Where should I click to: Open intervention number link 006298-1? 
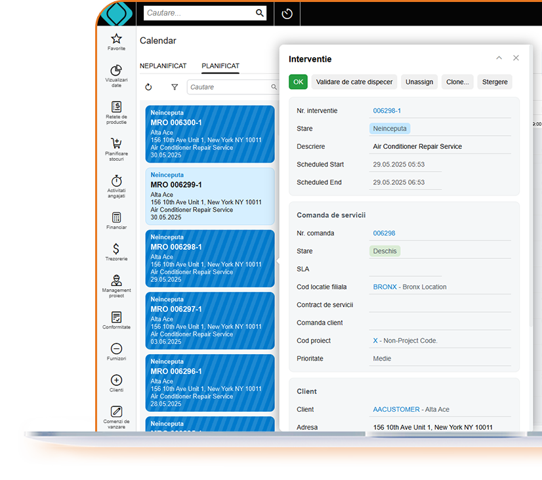click(387, 111)
